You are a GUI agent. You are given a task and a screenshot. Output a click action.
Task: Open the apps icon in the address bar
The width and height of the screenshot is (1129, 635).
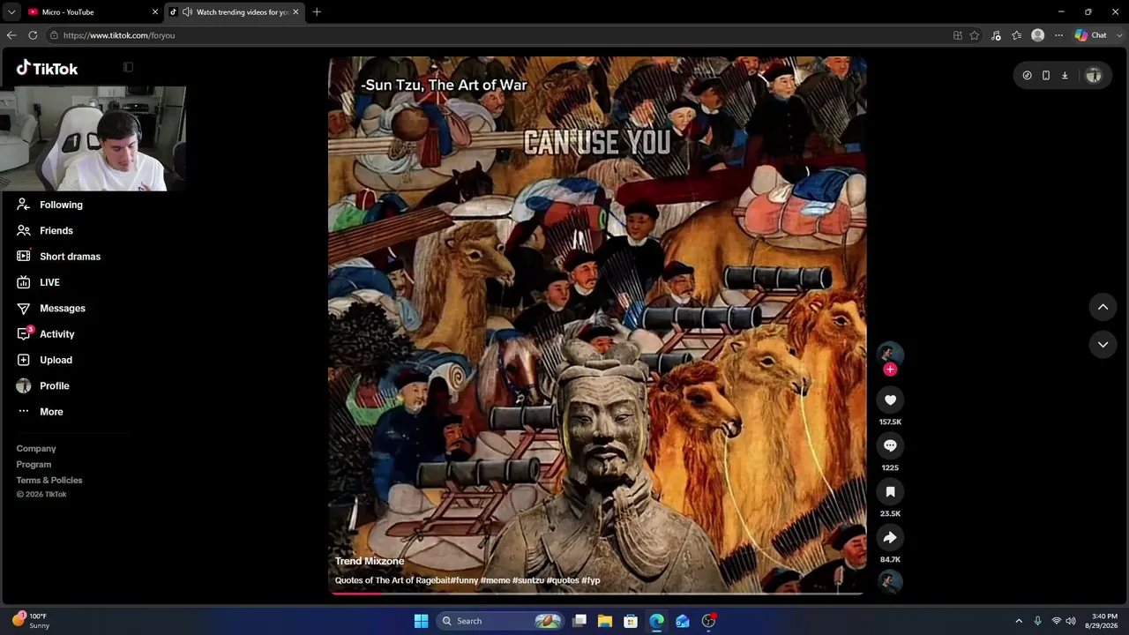[957, 35]
